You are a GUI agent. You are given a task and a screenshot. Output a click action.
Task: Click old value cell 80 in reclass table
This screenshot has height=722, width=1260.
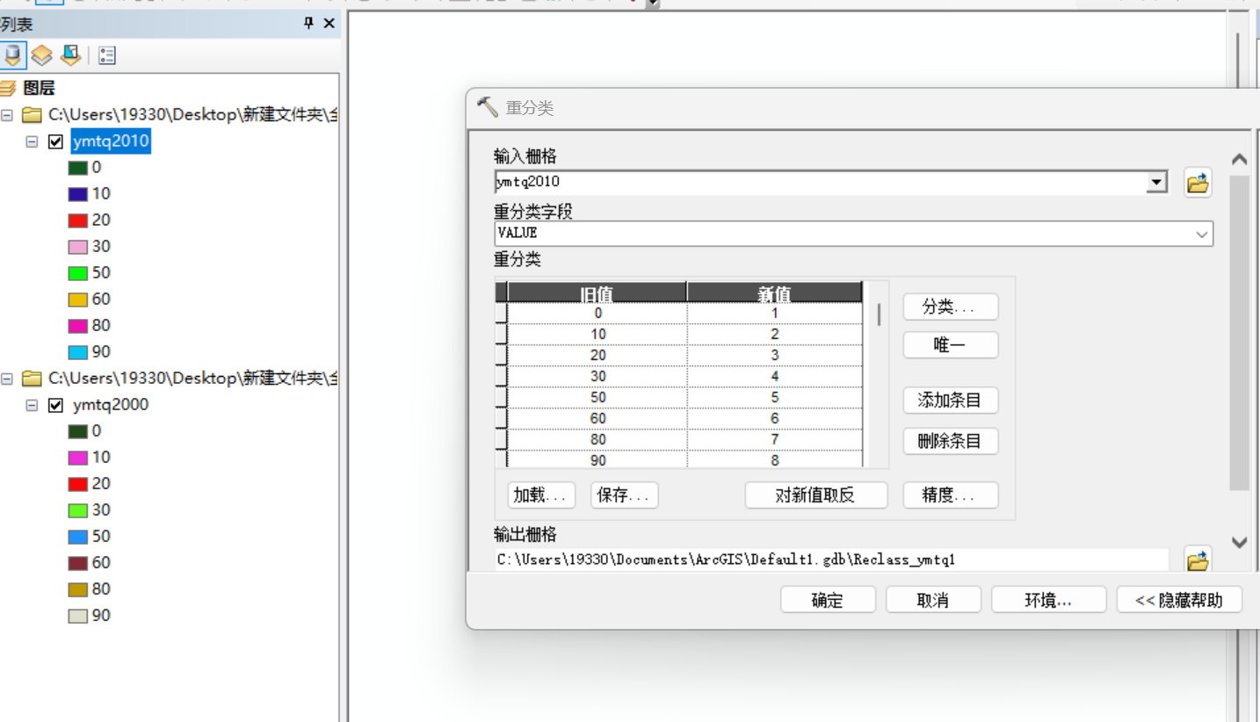(597, 440)
